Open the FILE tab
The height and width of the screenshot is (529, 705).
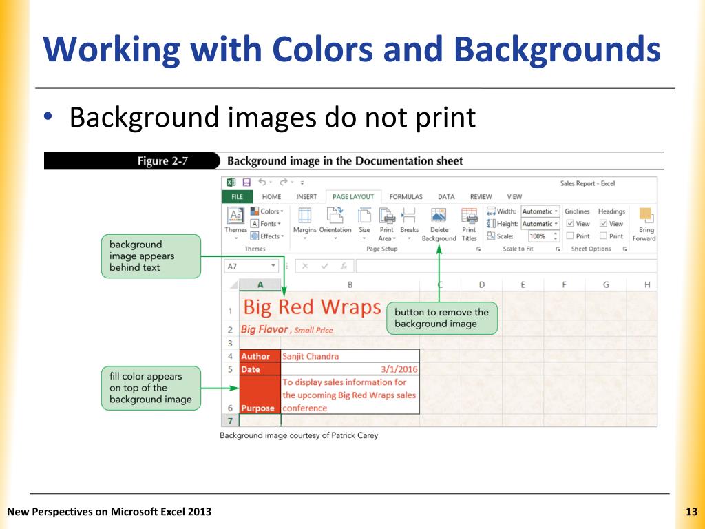238,196
